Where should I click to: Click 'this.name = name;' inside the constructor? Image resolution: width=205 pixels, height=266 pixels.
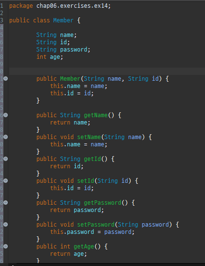point(79,86)
